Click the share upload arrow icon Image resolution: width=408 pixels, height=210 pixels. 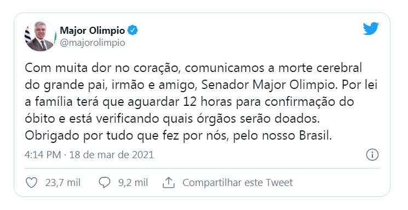click(x=168, y=183)
